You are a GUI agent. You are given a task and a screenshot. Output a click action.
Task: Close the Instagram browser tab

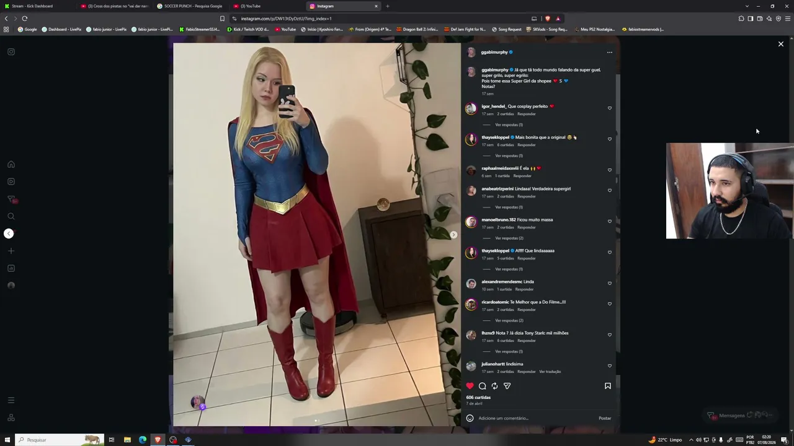click(376, 6)
